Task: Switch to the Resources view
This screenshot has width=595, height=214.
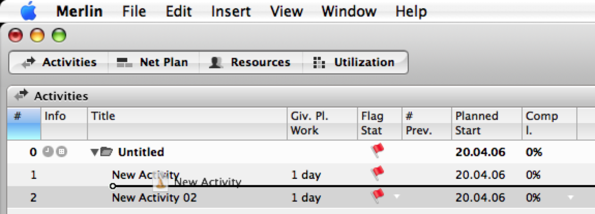Action: (x=250, y=63)
